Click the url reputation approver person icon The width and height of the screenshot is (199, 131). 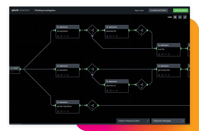(x=58, y=75)
